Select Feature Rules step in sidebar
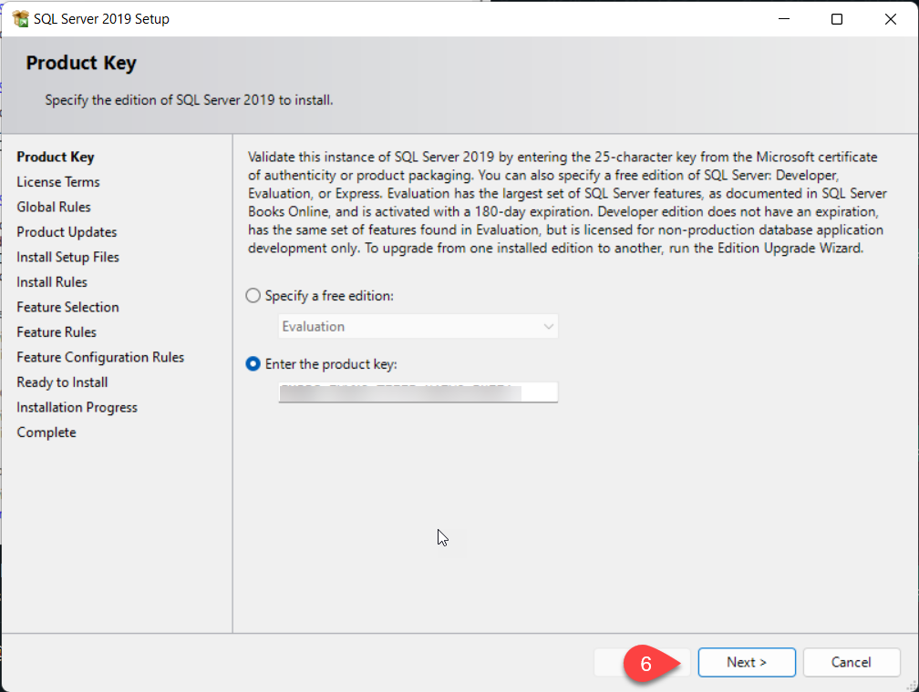 click(x=57, y=332)
